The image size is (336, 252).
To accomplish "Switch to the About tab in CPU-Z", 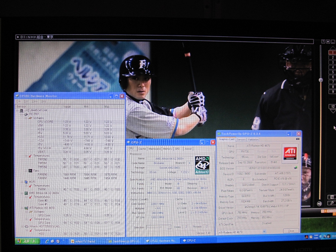I will point(188,149).
